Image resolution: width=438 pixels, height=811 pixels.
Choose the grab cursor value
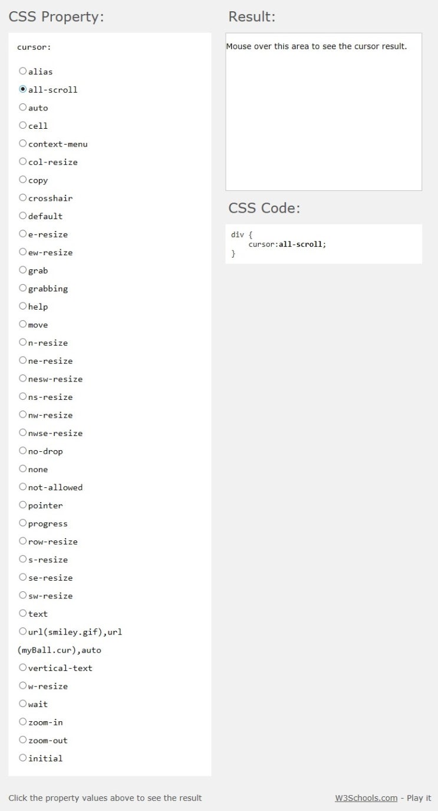coord(22,269)
